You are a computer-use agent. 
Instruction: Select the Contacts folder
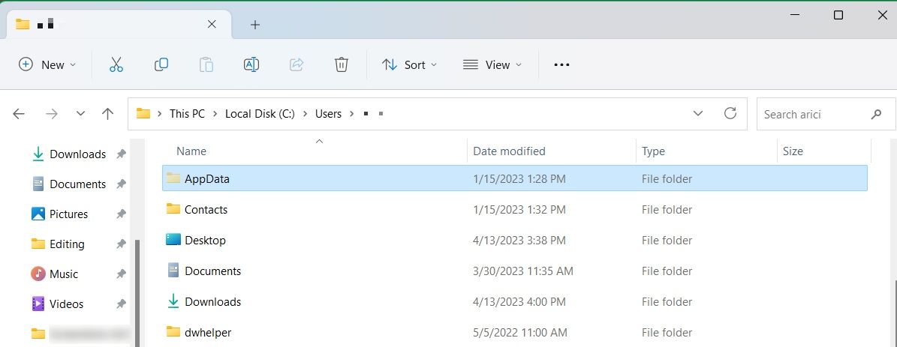pyautogui.click(x=206, y=209)
